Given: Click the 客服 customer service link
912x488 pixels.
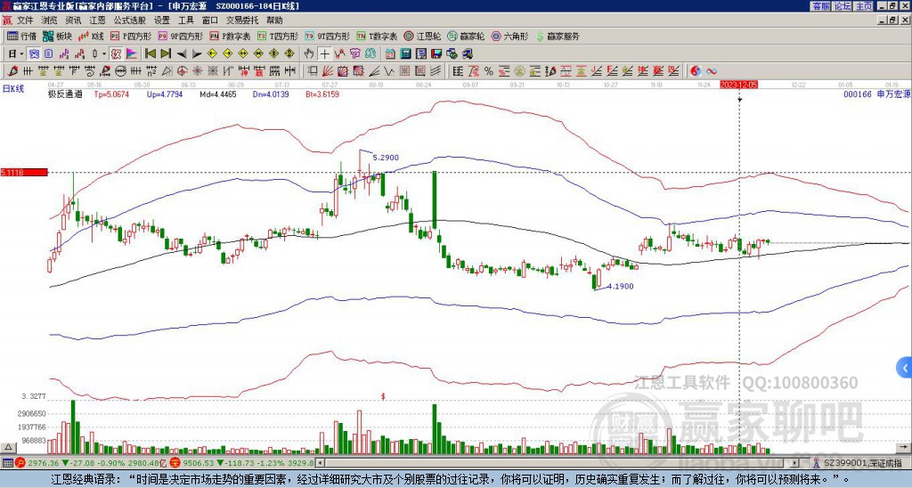Looking at the screenshot, I should click(821, 6).
